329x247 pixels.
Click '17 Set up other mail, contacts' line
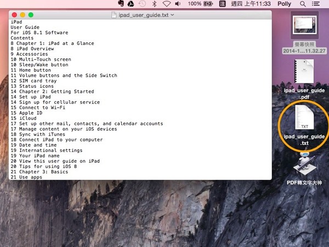tap(87, 123)
